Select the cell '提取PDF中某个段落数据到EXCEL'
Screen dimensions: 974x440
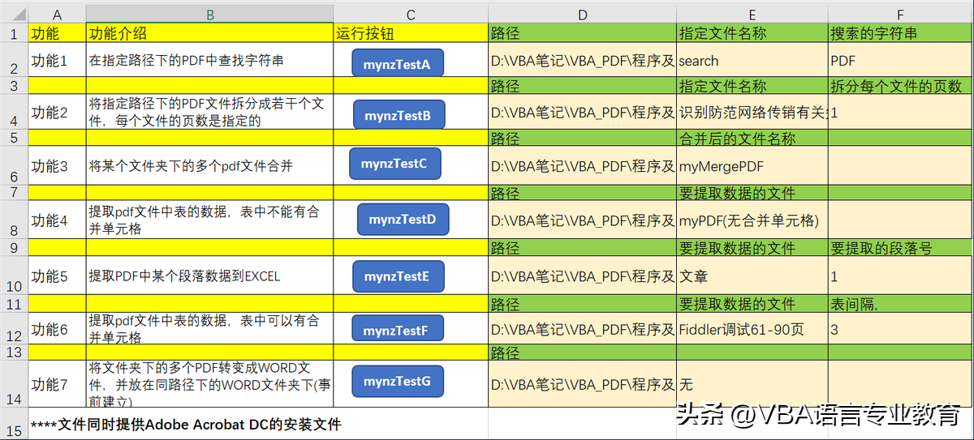click(x=209, y=276)
